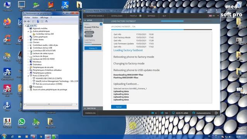Click the FASTBOOT mode badge

(x=89, y=32)
